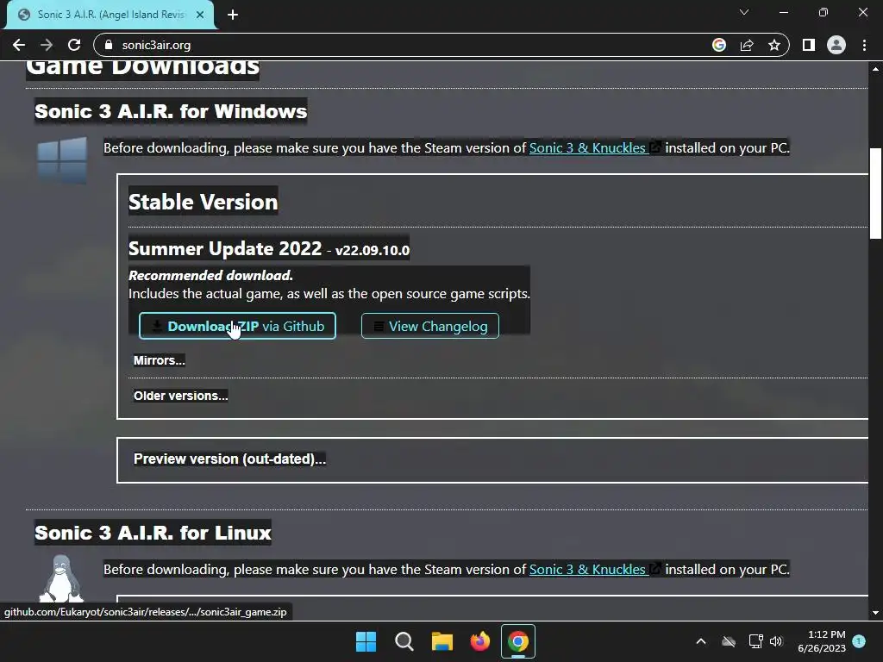Download ZIP via Github
883x662 pixels.
coord(237,326)
